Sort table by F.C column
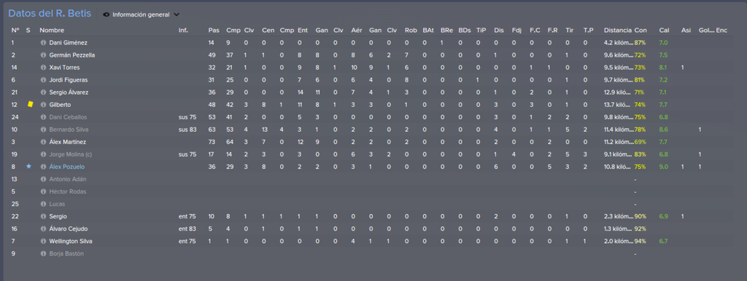Screen dimensions: 747x281 coord(535,31)
